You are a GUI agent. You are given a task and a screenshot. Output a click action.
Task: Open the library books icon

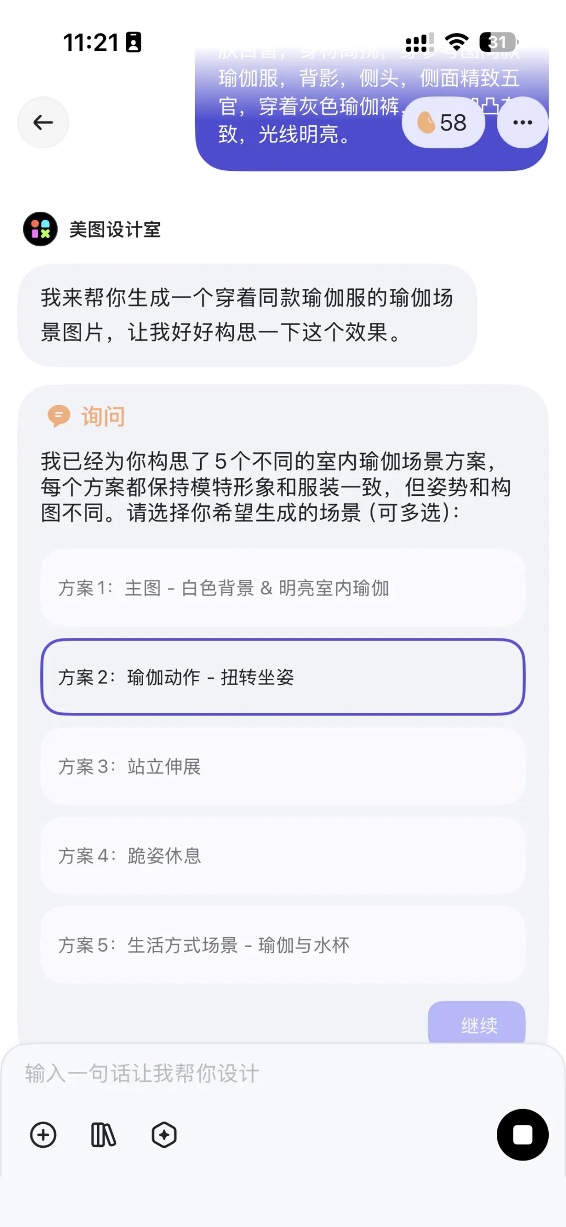pyautogui.click(x=103, y=1135)
